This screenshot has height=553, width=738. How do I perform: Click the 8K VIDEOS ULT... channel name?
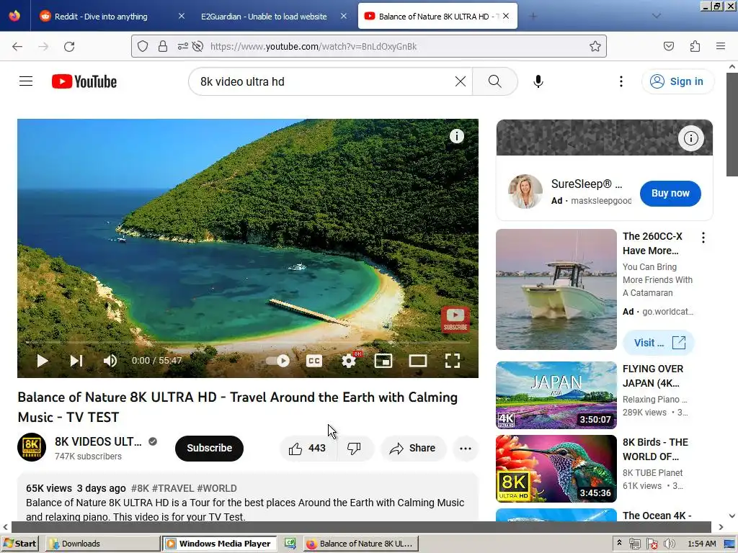click(98, 441)
